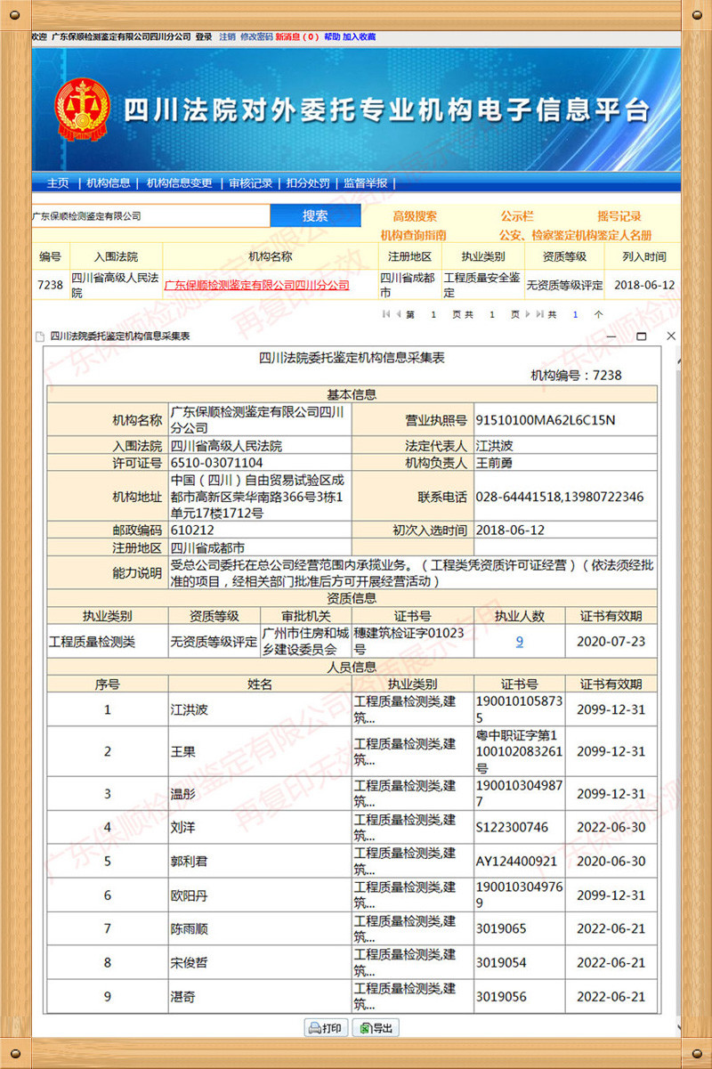
Task: Open 广东保顺检测鉴定有限公司四川分公司 result link
Action: pyautogui.click(x=256, y=286)
